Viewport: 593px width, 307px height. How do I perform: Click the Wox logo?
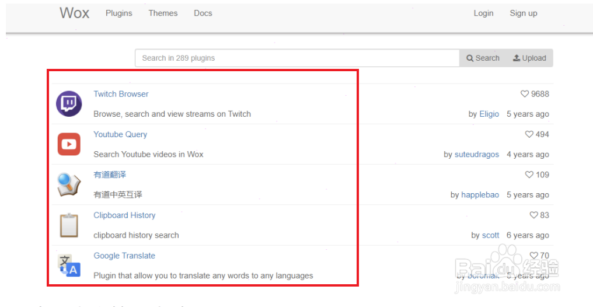tap(75, 13)
